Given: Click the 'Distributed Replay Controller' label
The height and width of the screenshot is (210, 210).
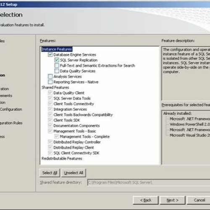Looking at the screenshot, I should pos(77,142).
